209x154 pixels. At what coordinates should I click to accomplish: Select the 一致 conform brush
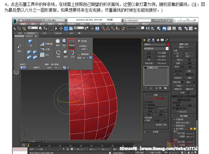coord(30,43)
